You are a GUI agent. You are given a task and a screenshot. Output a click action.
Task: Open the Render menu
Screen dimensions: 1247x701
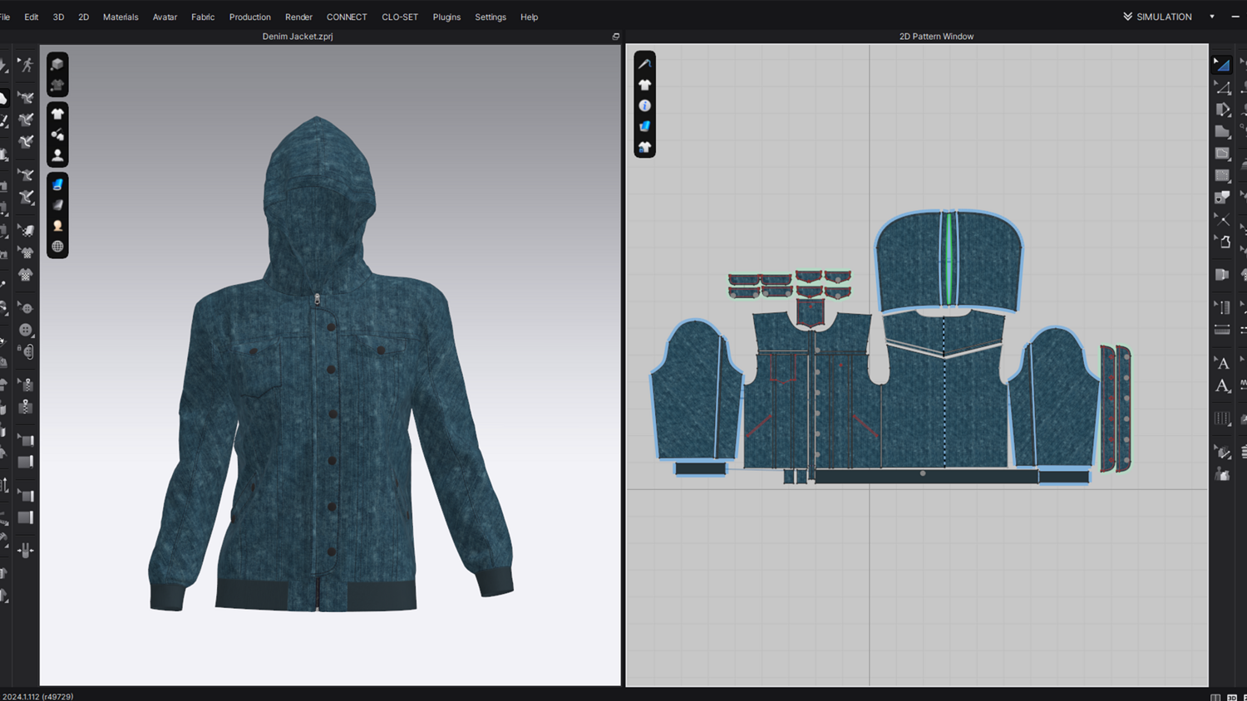pyautogui.click(x=298, y=17)
